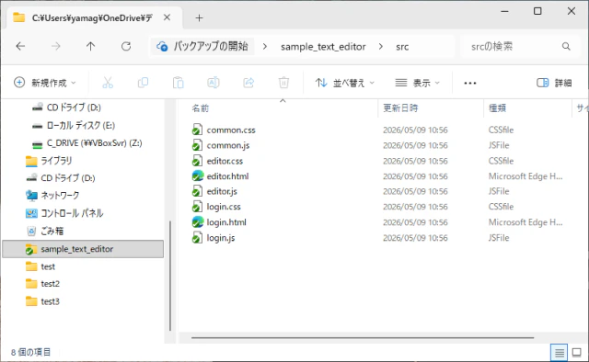Open ライブラリ in navigation pane
Screen dimensions: 589x362
56,161
